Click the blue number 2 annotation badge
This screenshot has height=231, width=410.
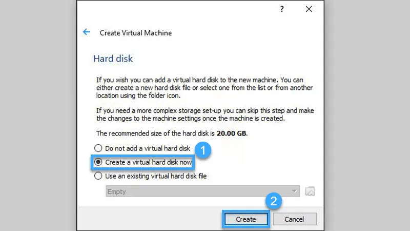(274, 201)
